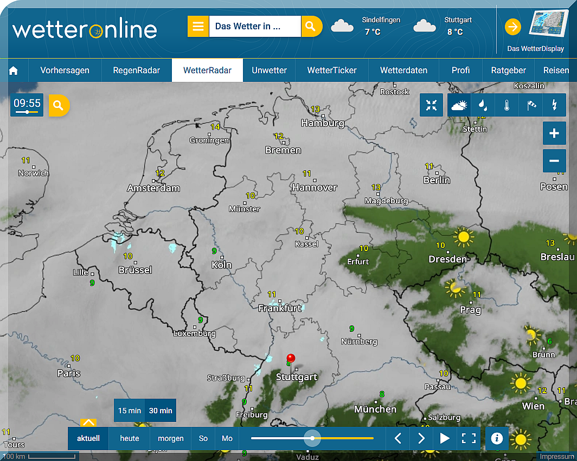The width and height of the screenshot is (577, 461).
Task: Click the yellow arrow next to WetterDisplay
Action: (x=512, y=27)
